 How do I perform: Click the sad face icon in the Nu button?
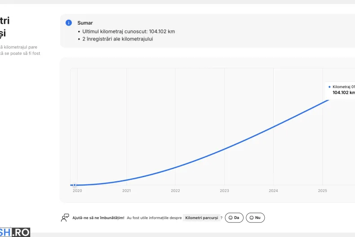252,218
